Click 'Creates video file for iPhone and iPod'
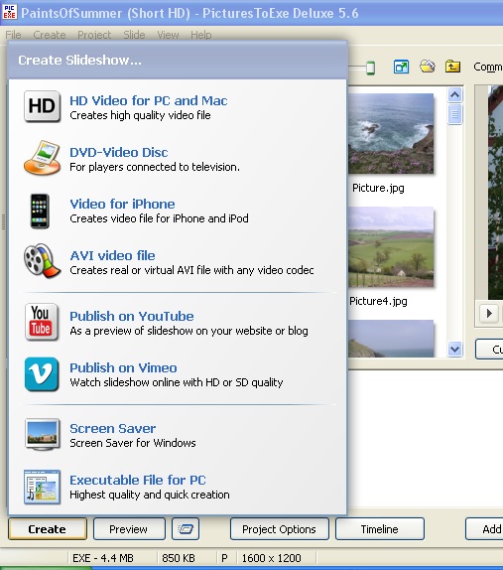This screenshot has width=503, height=570. pos(159,218)
